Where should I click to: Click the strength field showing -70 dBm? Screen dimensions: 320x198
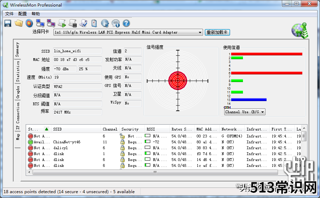(65, 69)
